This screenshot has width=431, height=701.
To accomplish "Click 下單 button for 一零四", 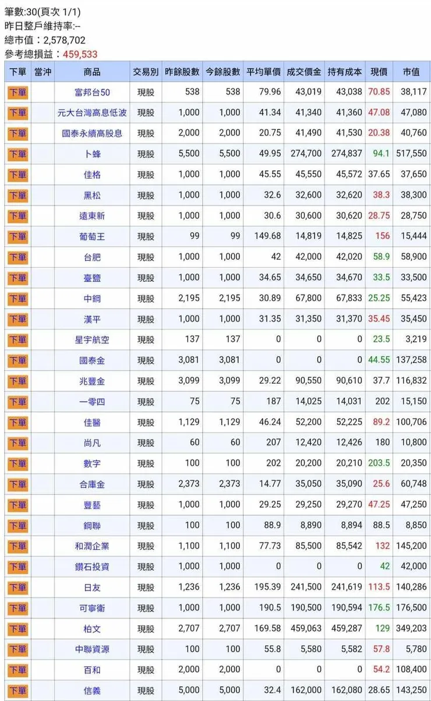I will tap(17, 402).
